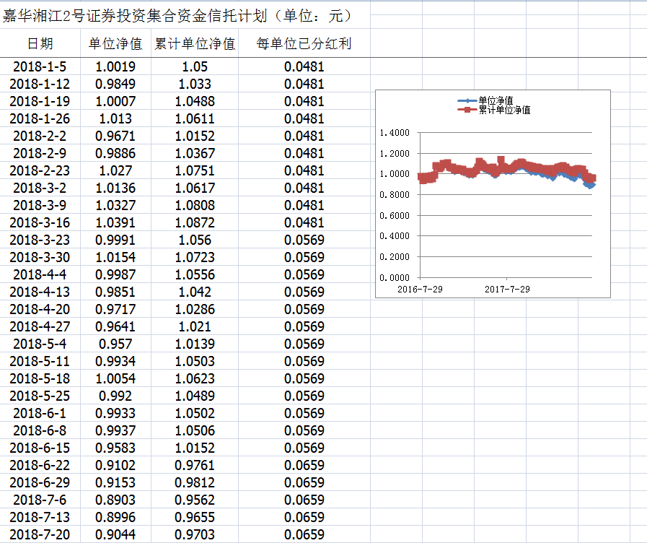Click the 累计单位净值 legend entry in chart
Viewport: 647px width, 543px height.
pyautogui.click(x=503, y=110)
